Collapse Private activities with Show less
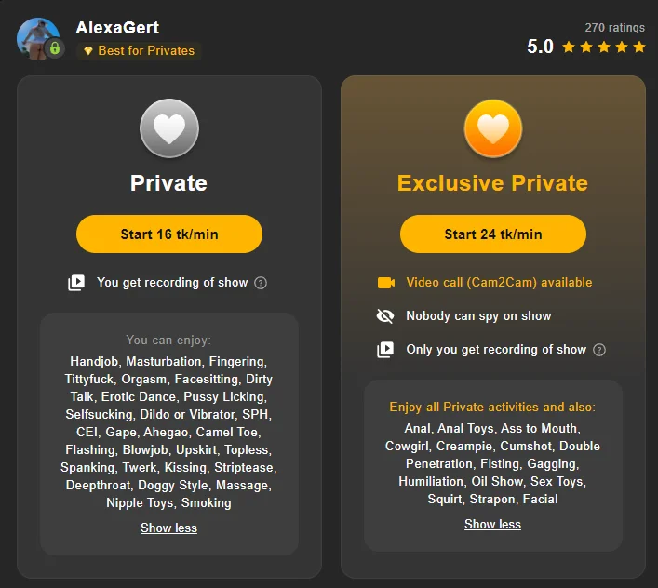Image resolution: width=658 pixels, height=588 pixels. coord(168,528)
